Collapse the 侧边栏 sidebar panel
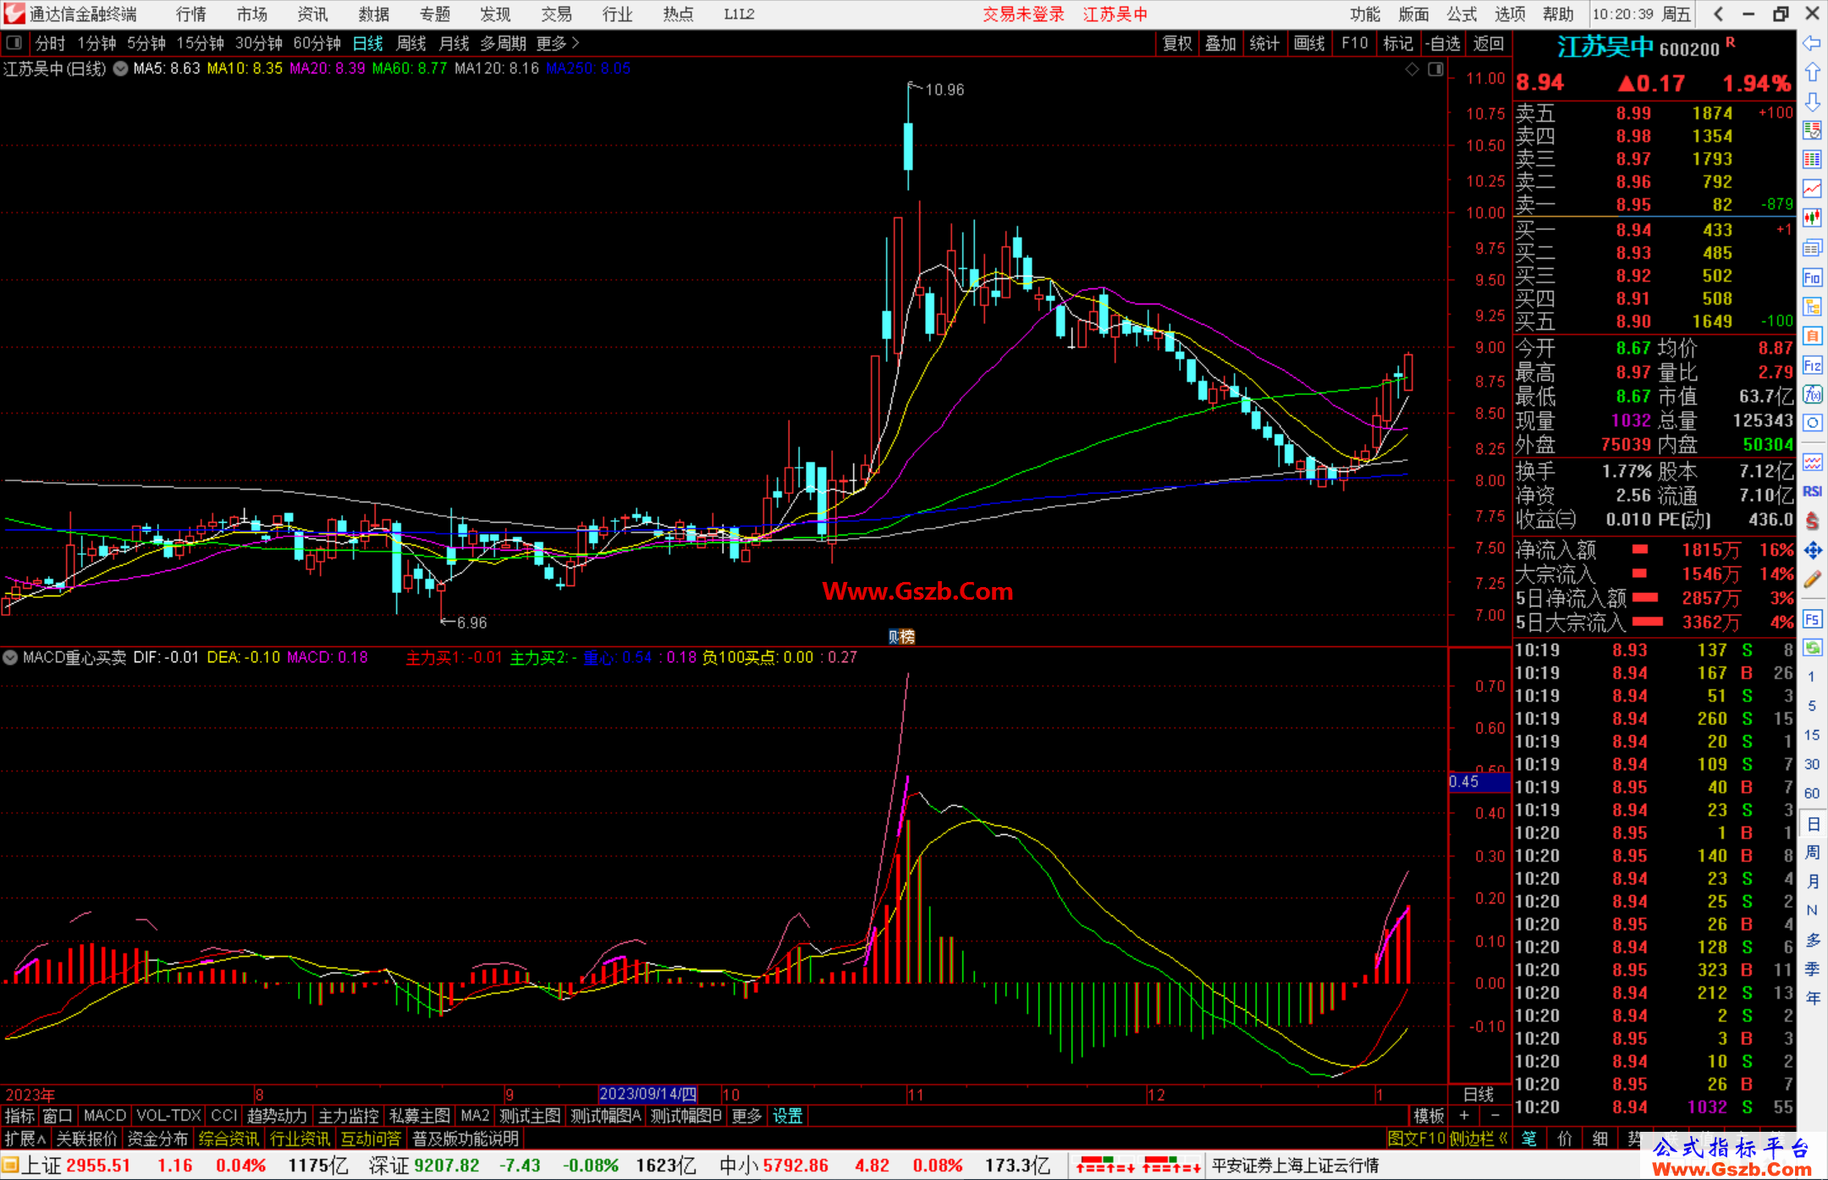The height and width of the screenshot is (1180, 1828). (x=1479, y=1139)
